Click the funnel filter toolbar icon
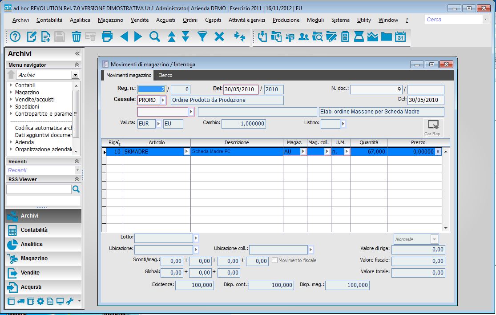The width and height of the screenshot is (496, 315). click(202, 37)
